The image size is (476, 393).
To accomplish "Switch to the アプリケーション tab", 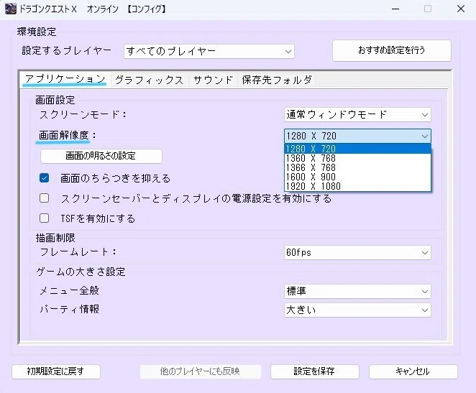I will (x=65, y=80).
